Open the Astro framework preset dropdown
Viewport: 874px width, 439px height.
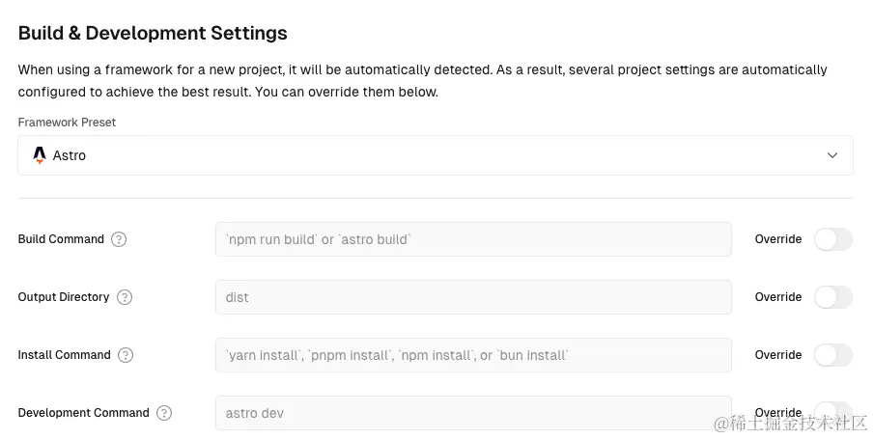point(436,155)
